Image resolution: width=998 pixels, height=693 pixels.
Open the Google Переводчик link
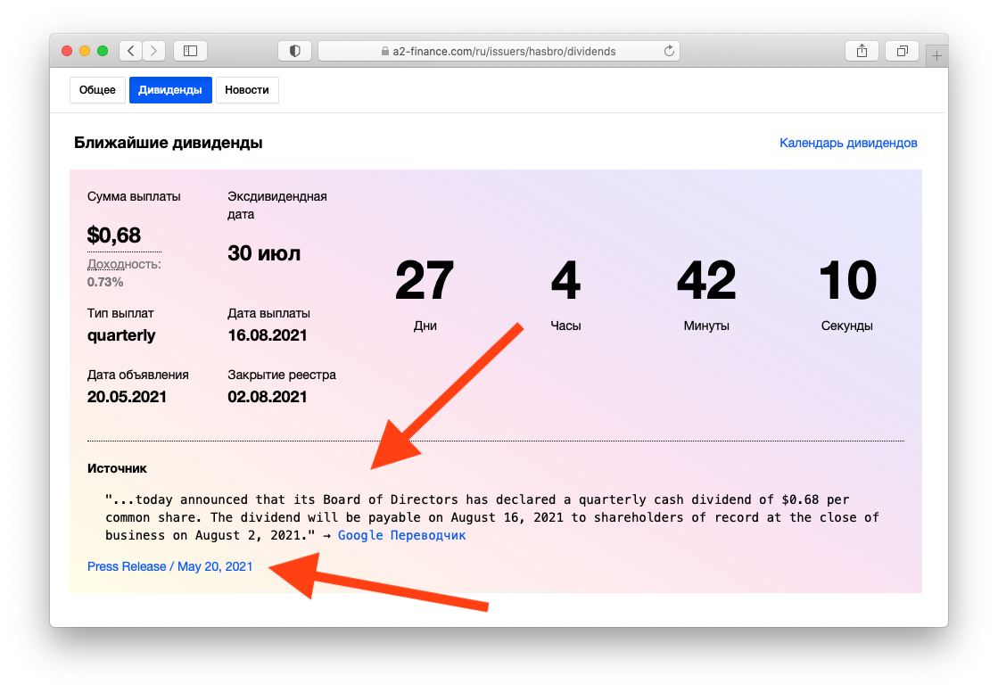point(401,535)
